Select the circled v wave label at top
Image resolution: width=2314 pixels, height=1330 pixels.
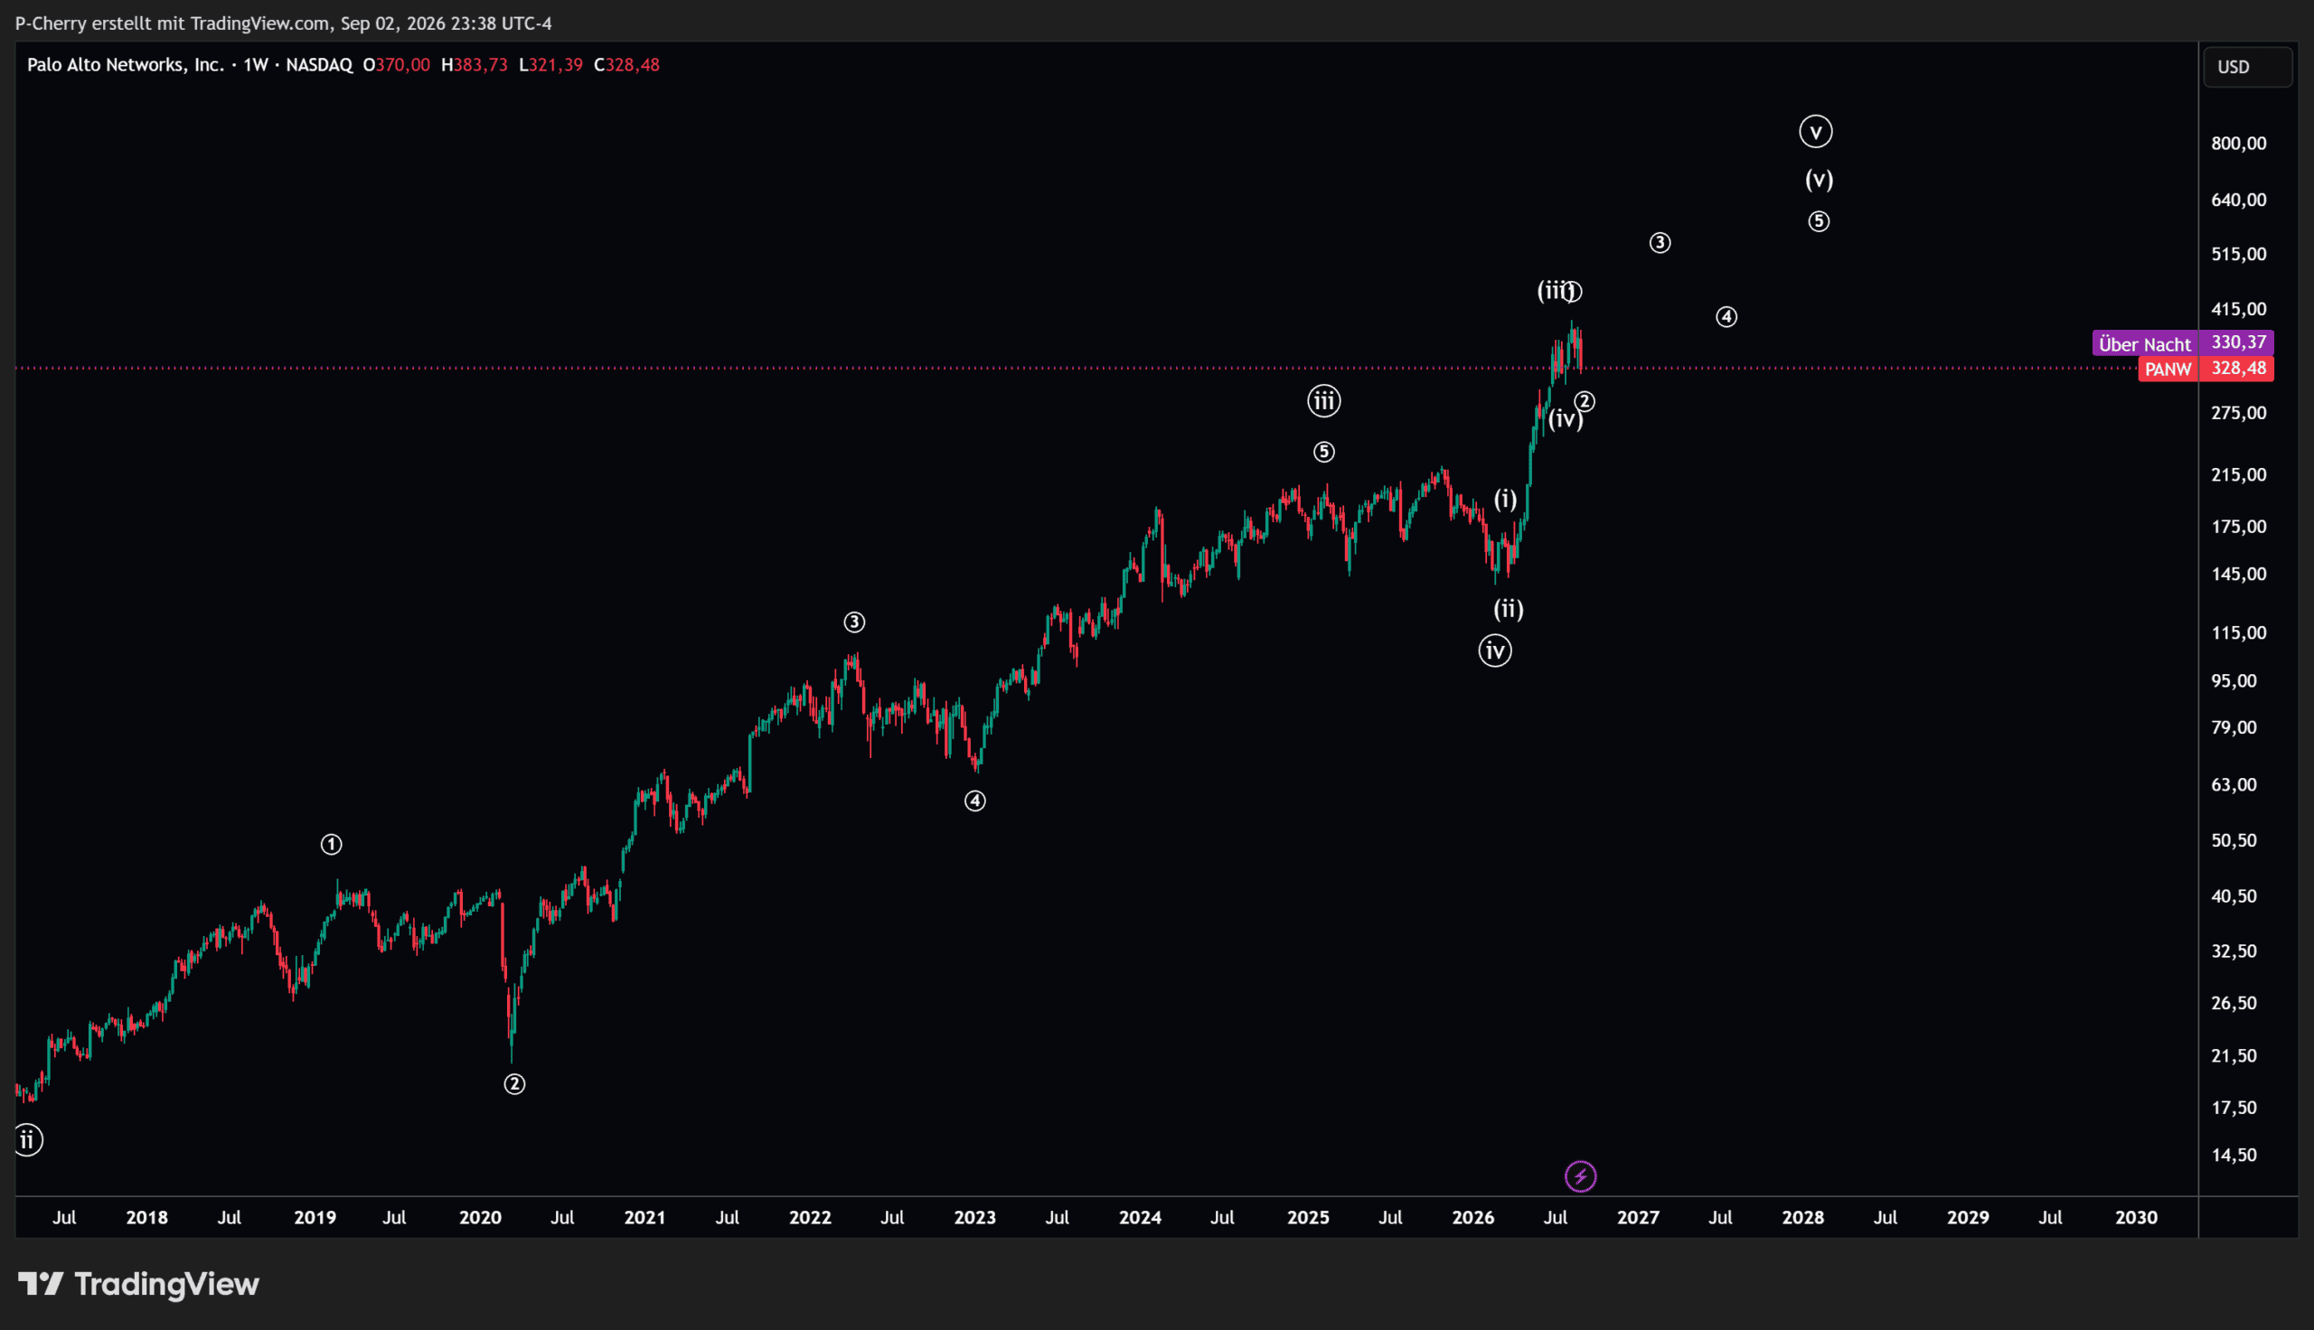1815,132
